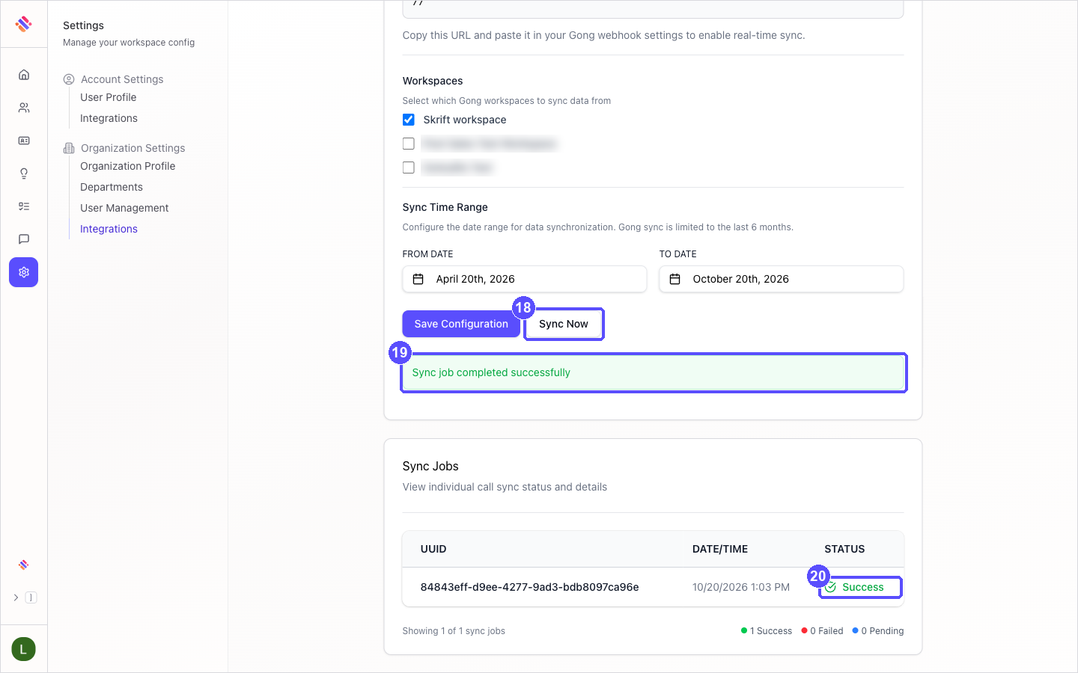Screen dimensions: 1078x673
Task: Select the Account Settings section heading
Action: [122, 79]
